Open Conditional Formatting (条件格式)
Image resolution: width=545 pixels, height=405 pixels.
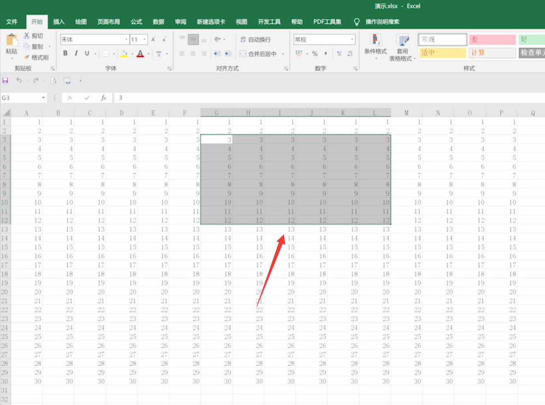point(375,46)
